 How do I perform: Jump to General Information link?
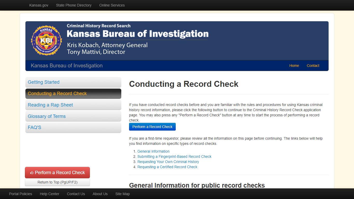(153, 151)
